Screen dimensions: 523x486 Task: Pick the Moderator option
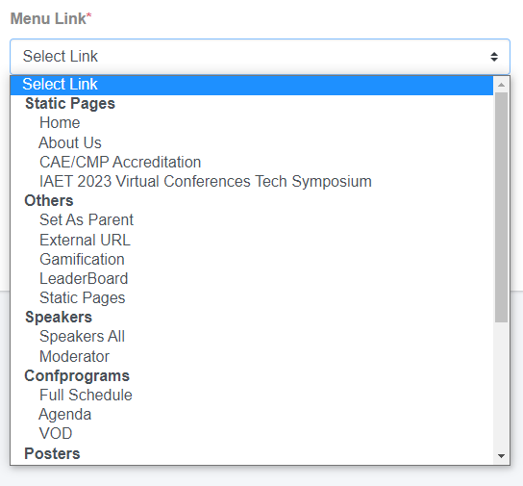[252, 356]
